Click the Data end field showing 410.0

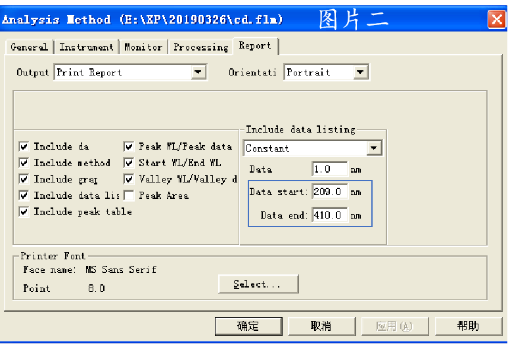tap(330, 215)
